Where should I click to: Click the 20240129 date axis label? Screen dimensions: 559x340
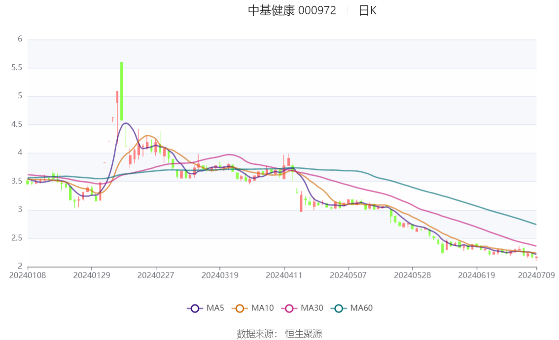pos(92,275)
